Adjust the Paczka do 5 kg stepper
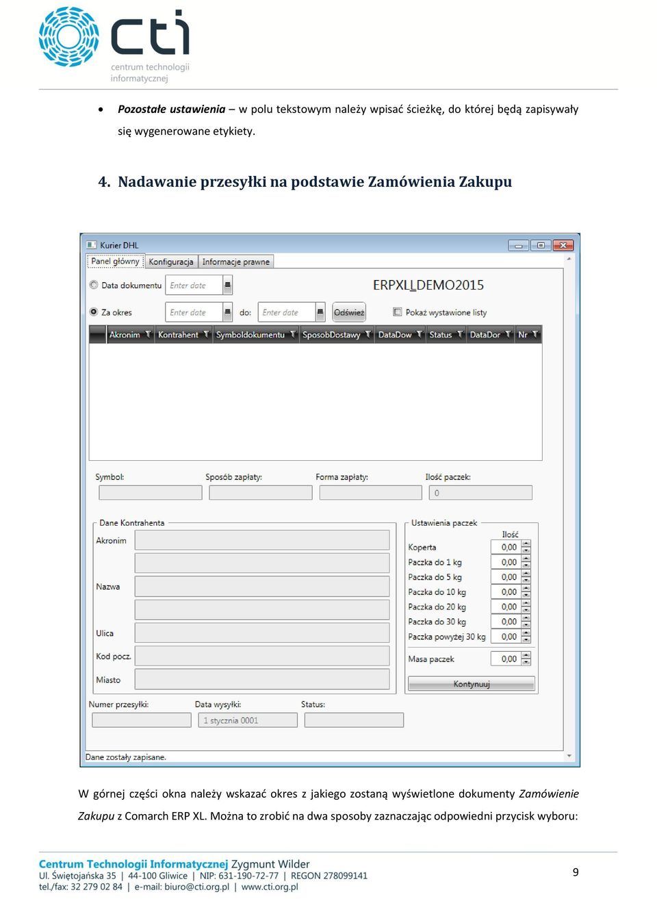Viewport: 657px width, 899px height. click(526, 577)
